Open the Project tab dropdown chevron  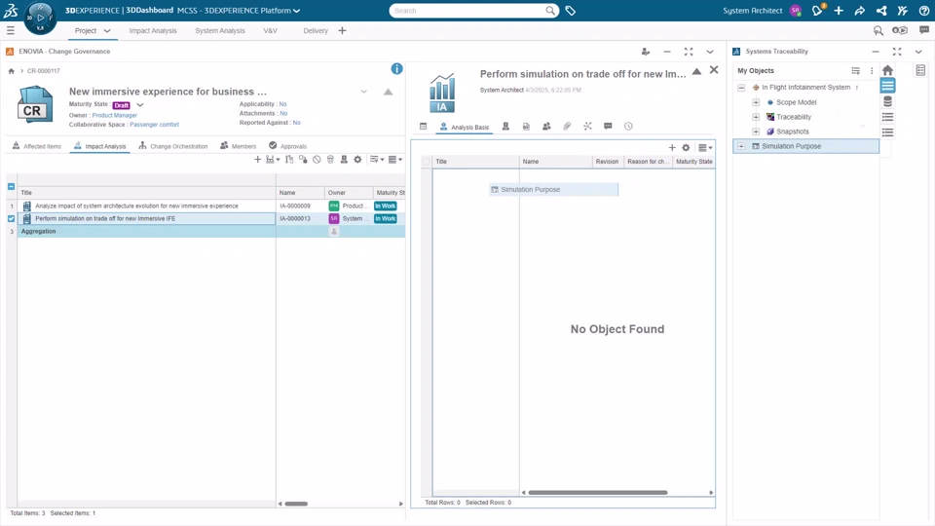[107, 31]
